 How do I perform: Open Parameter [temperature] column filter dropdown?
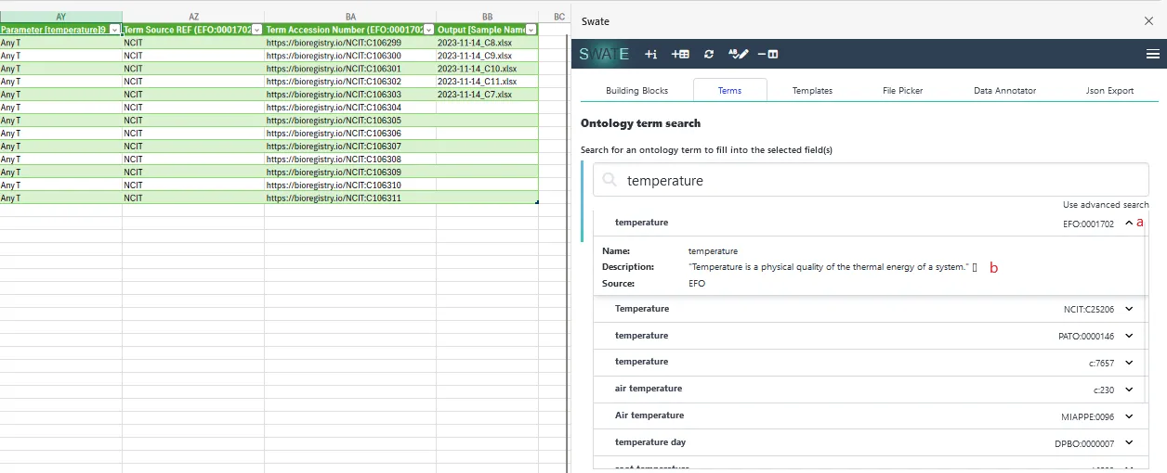[114, 30]
